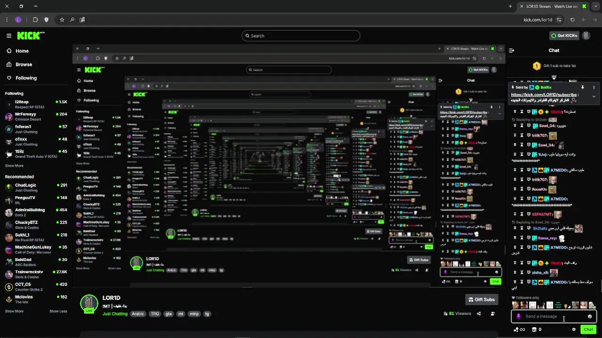Click LOR1D's live avatar below video

click(x=89, y=304)
